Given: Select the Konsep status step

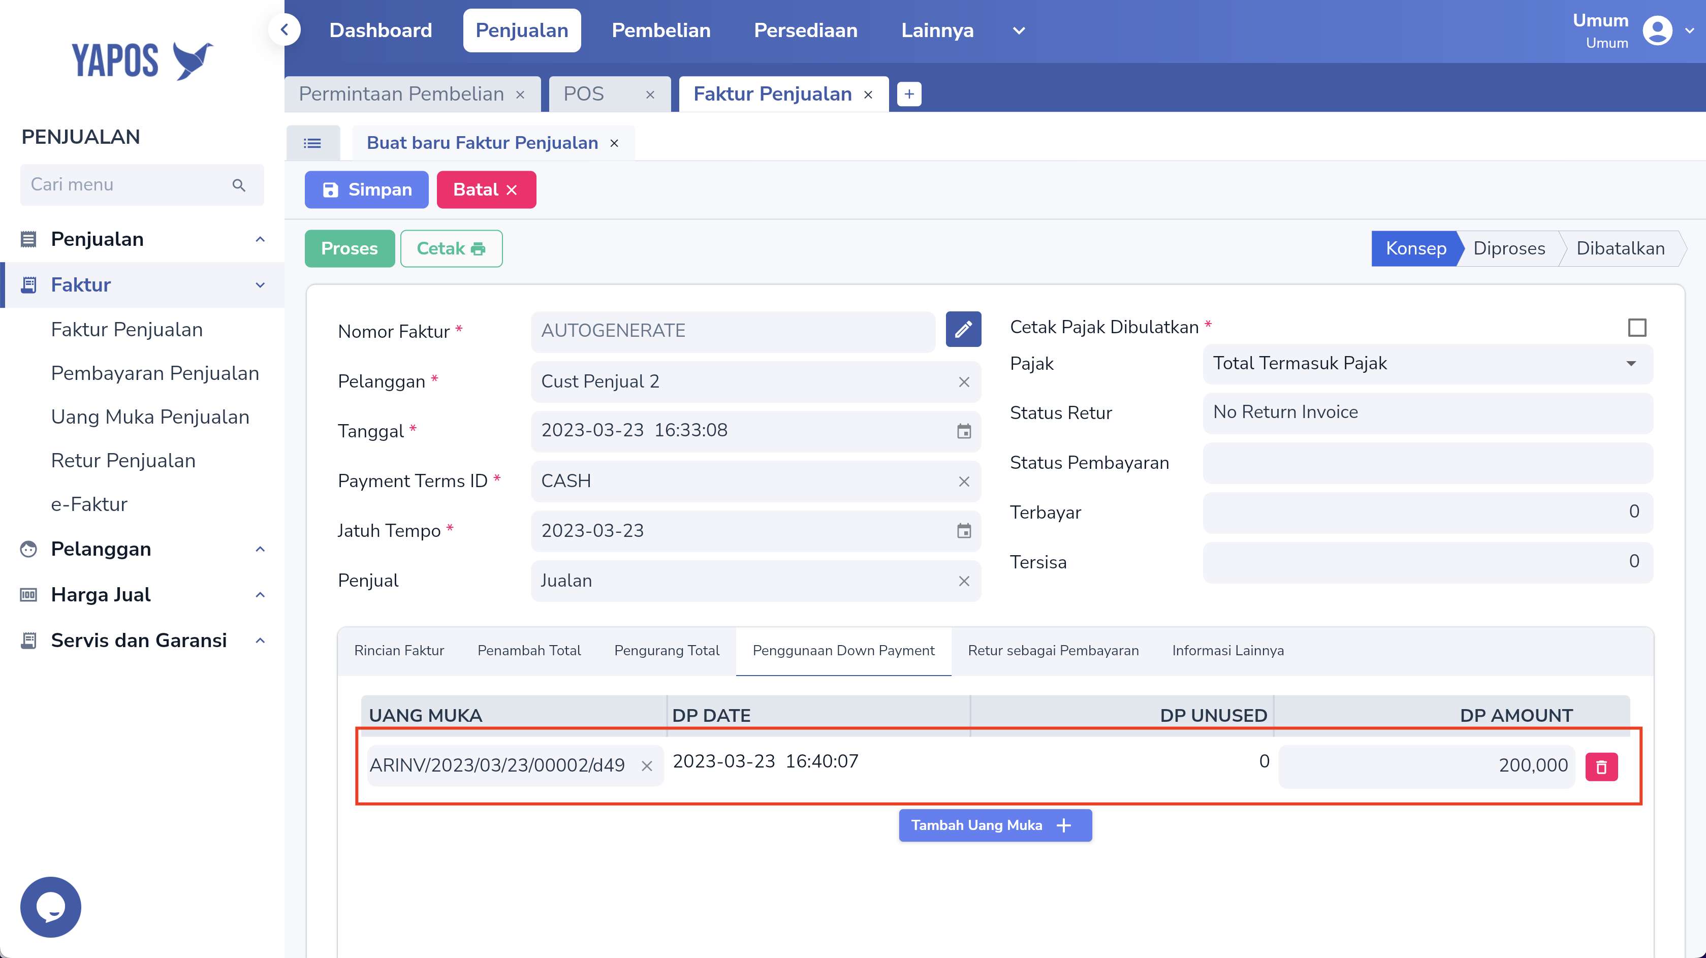Looking at the screenshot, I should [1415, 248].
